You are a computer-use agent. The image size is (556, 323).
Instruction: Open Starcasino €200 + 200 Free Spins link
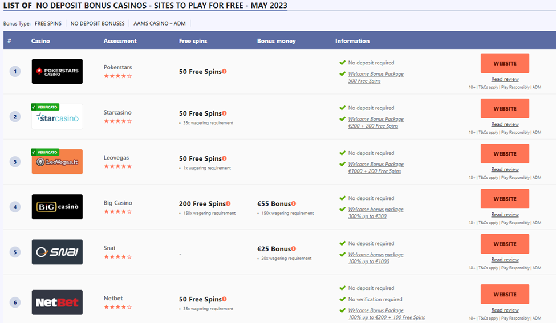tap(376, 122)
